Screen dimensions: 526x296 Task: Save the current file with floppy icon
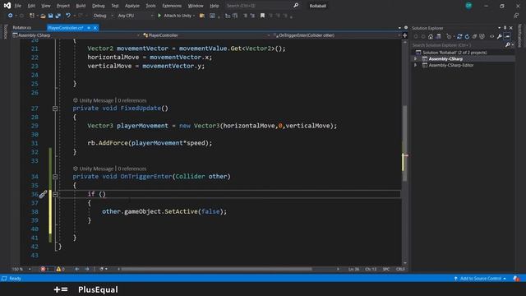tap(50, 16)
